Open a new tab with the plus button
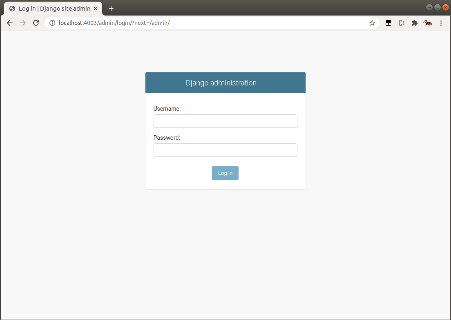This screenshot has width=451, height=320. click(111, 9)
